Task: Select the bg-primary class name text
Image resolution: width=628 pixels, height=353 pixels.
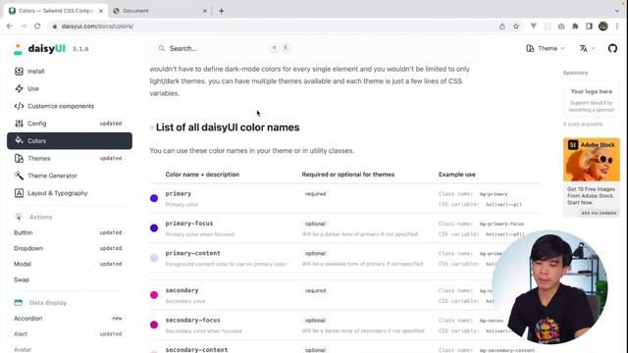Action: (494, 194)
